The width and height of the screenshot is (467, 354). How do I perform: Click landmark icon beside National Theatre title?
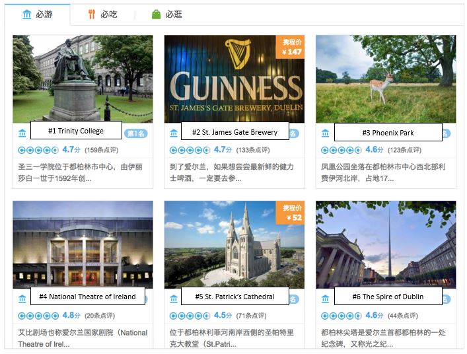tap(22, 299)
